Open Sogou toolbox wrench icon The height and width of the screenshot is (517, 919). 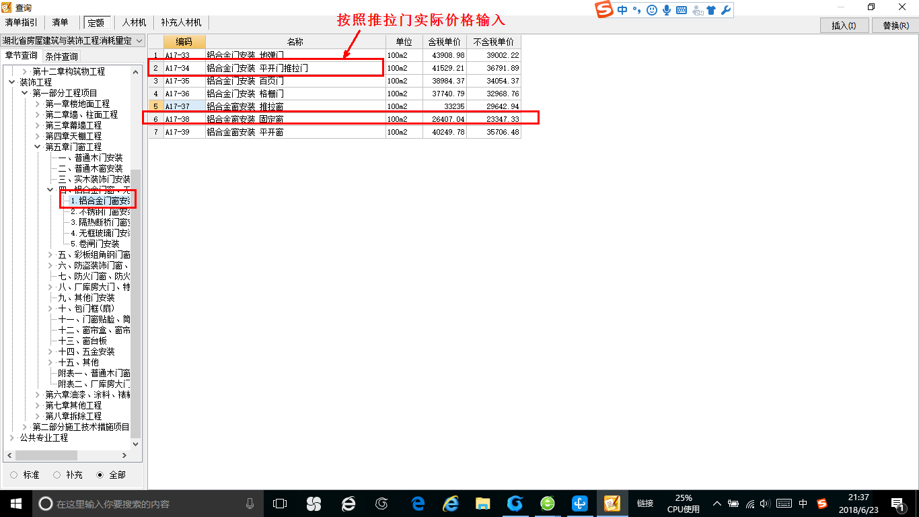pos(725,10)
